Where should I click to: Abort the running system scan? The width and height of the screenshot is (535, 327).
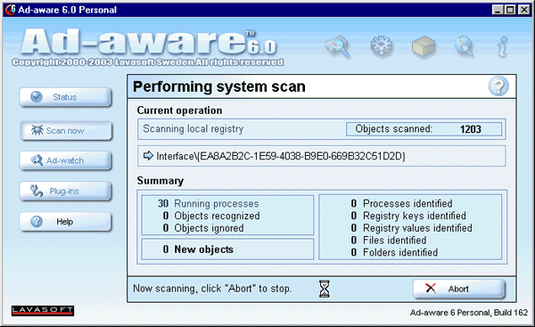[x=459, y=289]
